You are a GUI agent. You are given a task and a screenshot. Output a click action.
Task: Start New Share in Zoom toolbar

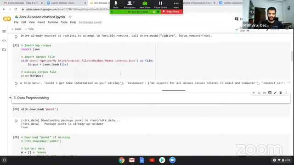(x=145, y=5)
